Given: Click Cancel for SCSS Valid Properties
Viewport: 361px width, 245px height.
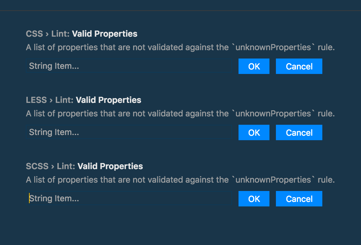Looking at the screenshot, I should pos(299,198).
